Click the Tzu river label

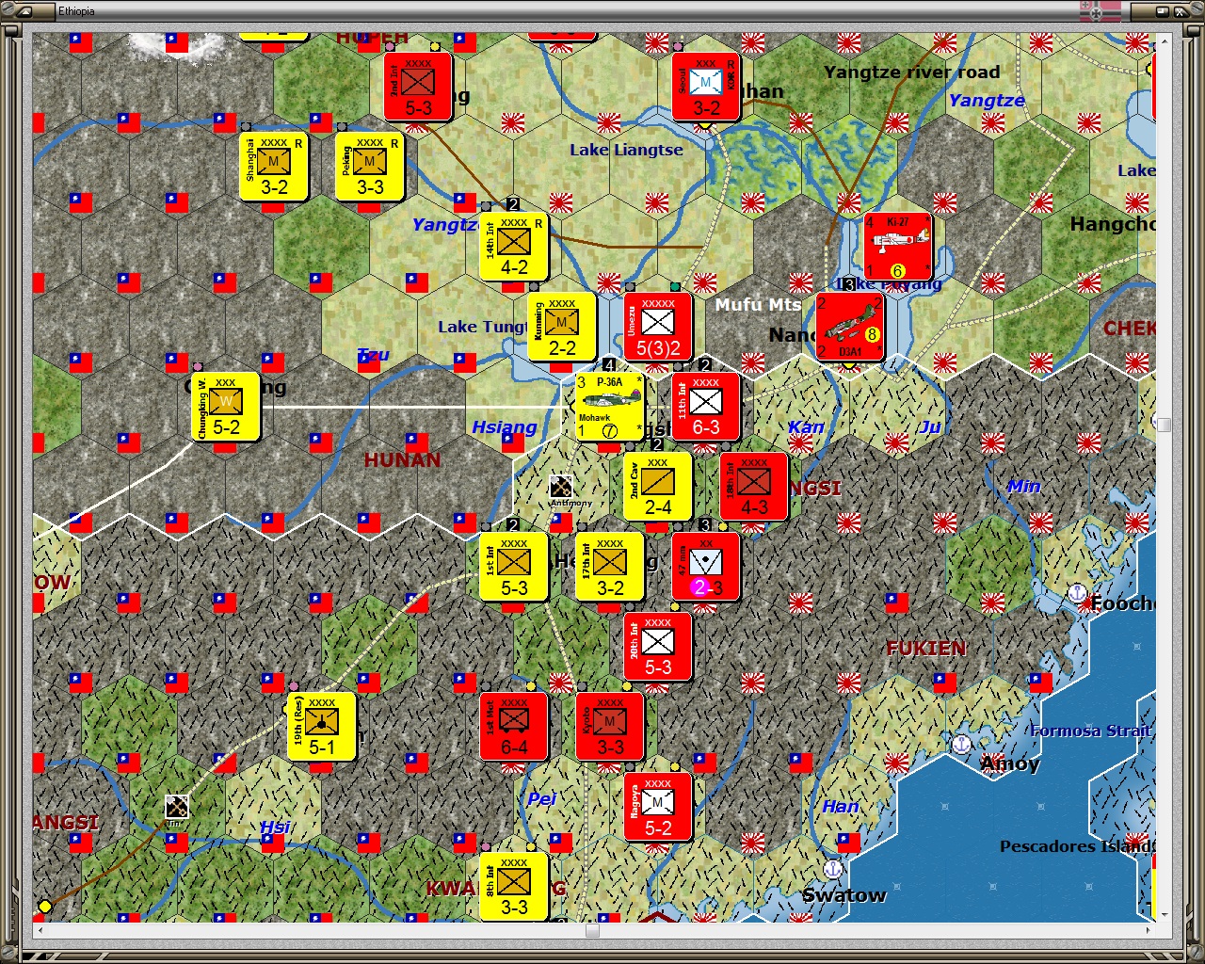(373, 355)
